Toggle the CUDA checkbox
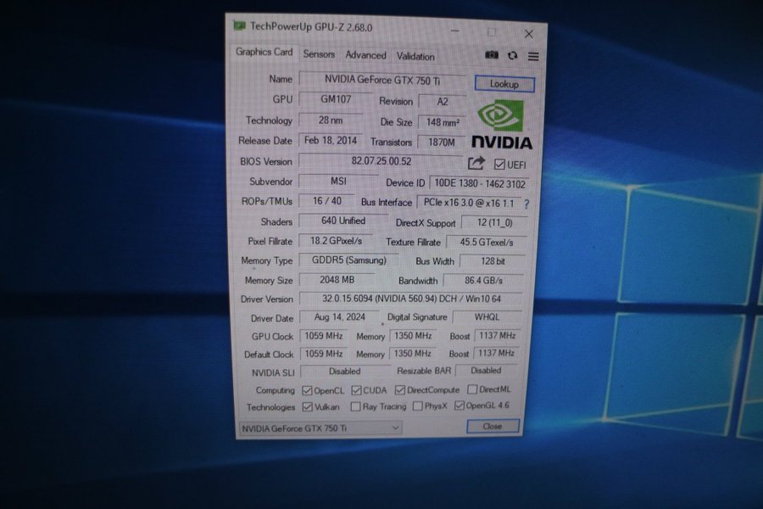 tap(356, 390)
